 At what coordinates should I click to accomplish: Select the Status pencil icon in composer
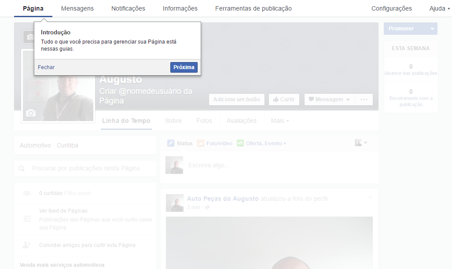tap(171, 143)
